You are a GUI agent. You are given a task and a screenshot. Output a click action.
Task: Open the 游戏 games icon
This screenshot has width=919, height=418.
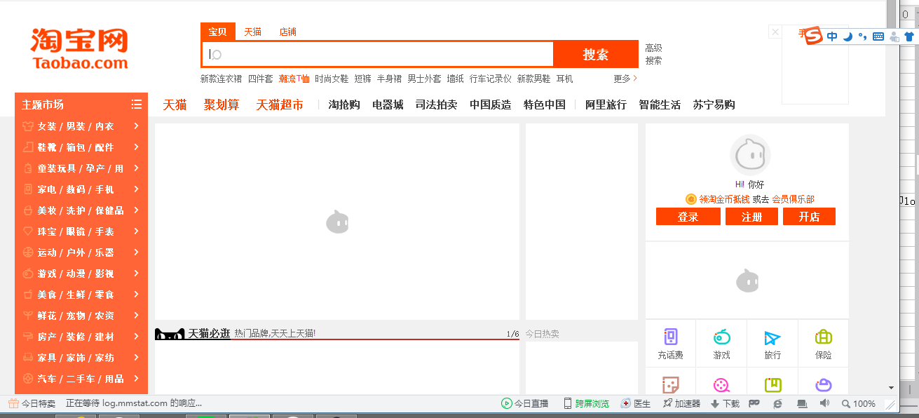coord(721,337)
